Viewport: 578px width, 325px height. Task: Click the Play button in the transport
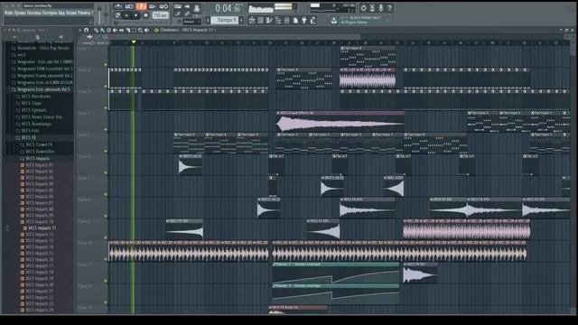tap(126, 15)
